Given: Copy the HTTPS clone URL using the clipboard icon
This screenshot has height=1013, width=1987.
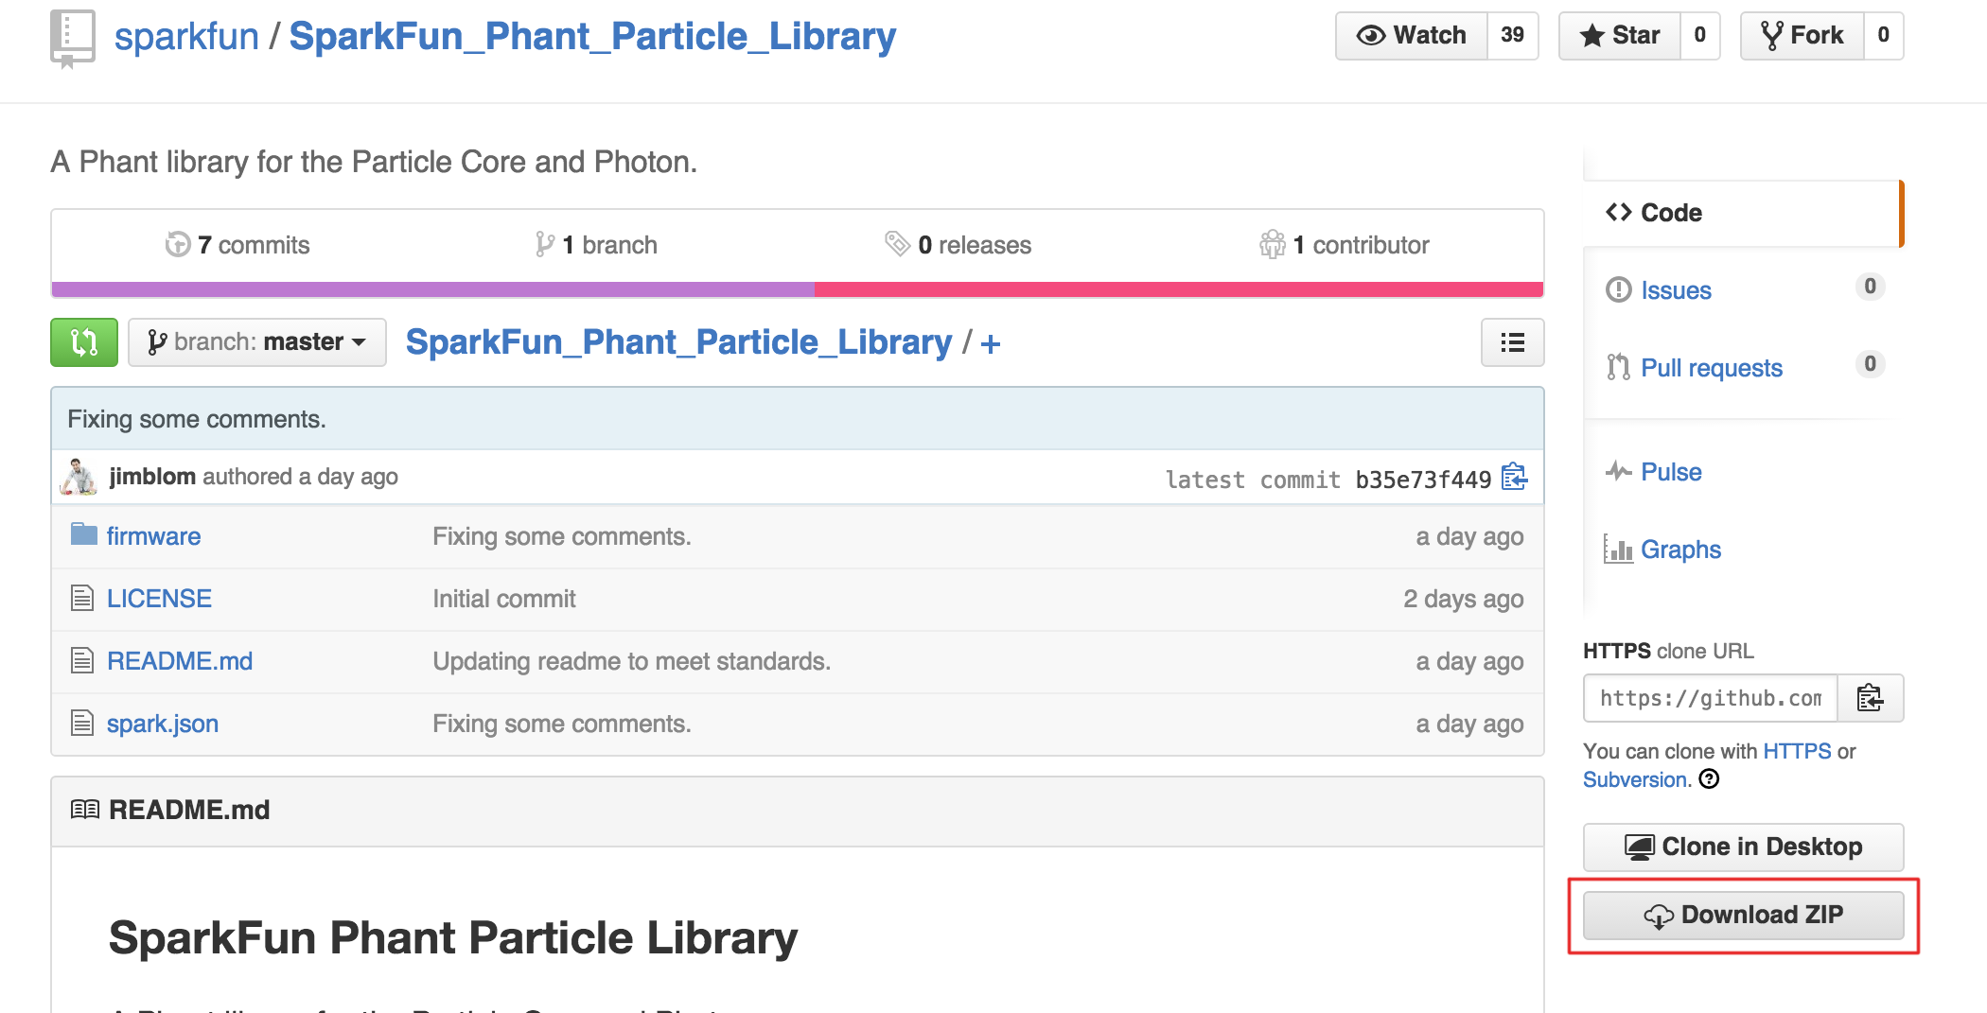Looking at the screenshot, I should [x=1870, y=698].
